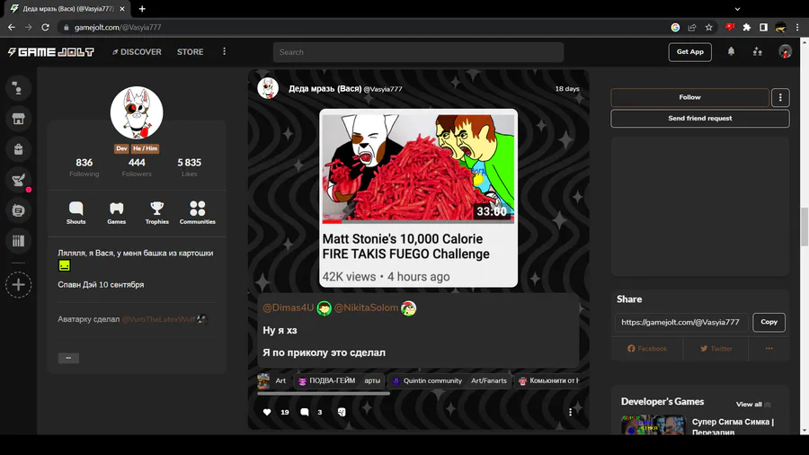The height and width of the screenshot is (455, 809).
Task: Open the profile Communities section
Action: (x=198, y=212)
